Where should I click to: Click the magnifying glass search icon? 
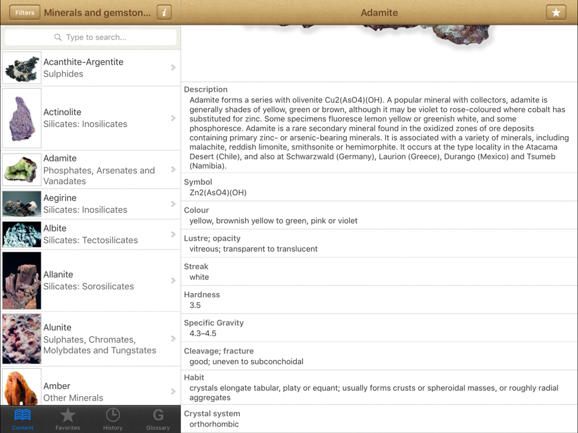[x=58, y=37]
